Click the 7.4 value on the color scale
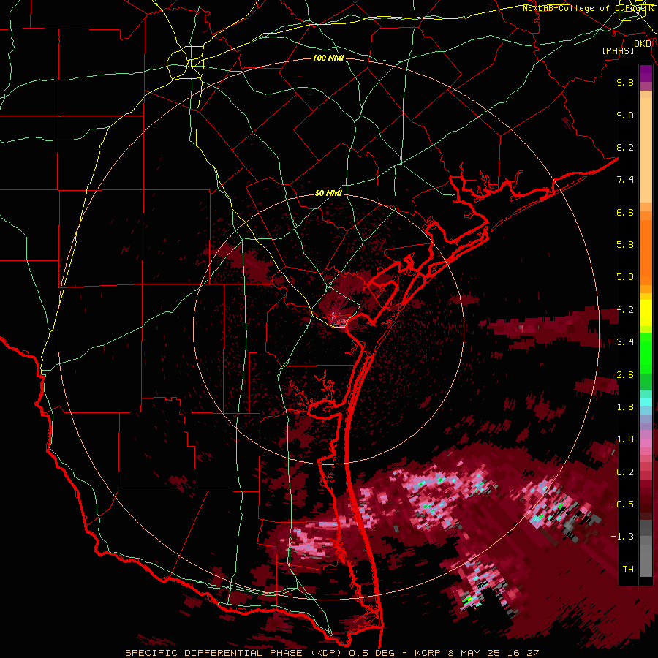The height and width of the screenshot is (658, 658). pos(625,180)
